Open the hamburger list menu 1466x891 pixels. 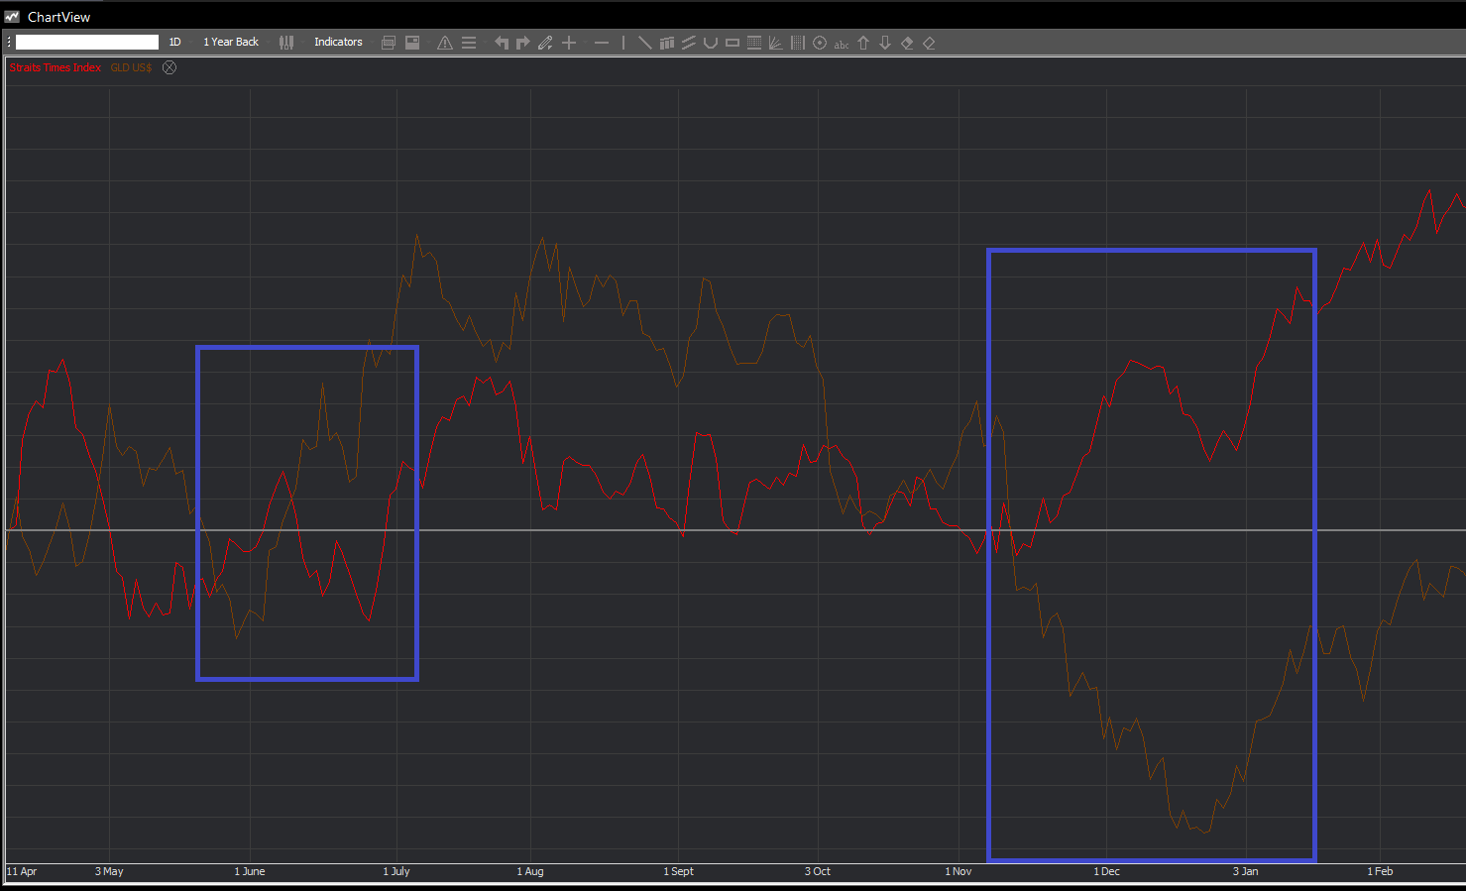[469, 43]
